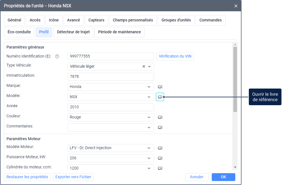
Task: Open reference book for Commentaires field
Action: pos(160,127)
